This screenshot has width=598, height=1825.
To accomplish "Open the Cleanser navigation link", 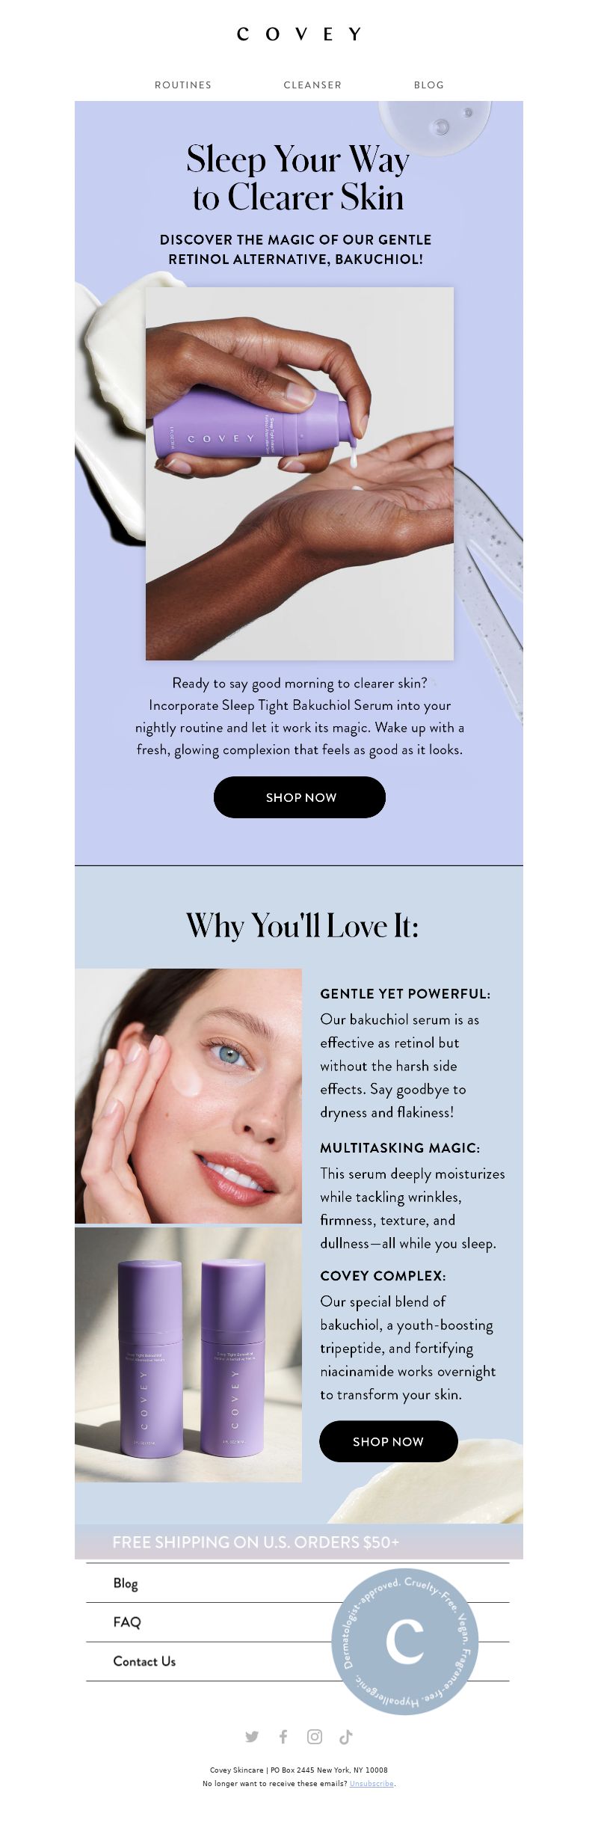I will pyautogui.click(x=312, y=85).
